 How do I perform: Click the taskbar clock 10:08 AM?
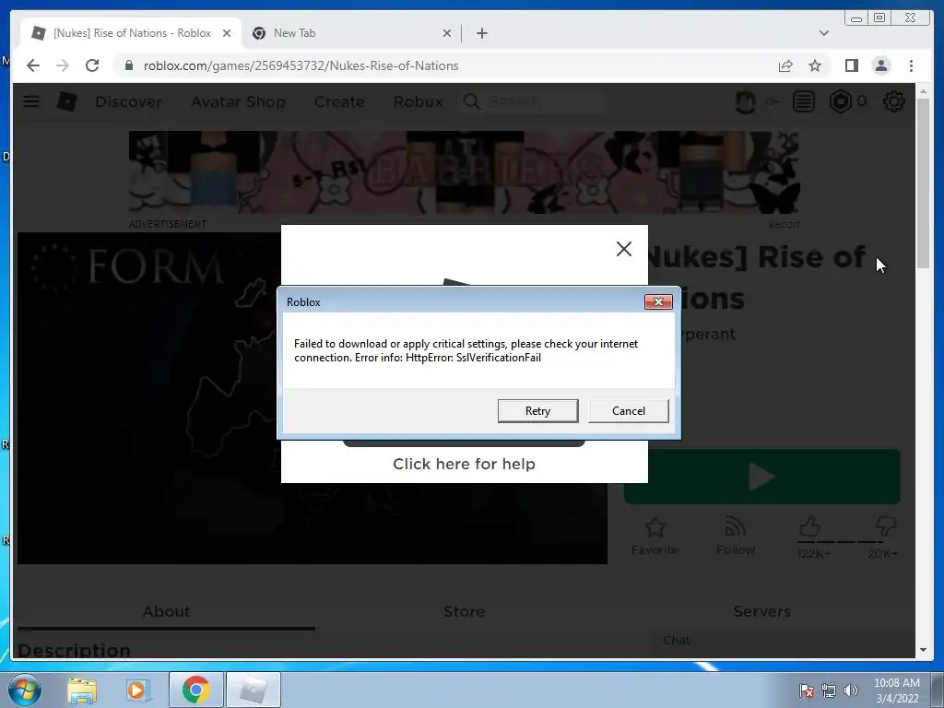pyautogui.click(x=896, y=690)
